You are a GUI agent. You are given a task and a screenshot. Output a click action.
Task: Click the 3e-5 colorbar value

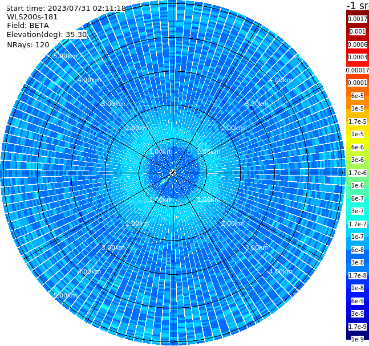[358, 109]
